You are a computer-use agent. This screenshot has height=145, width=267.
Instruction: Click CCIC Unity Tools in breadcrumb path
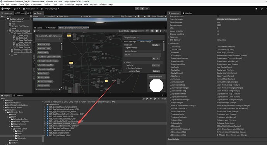click(71, 102)
